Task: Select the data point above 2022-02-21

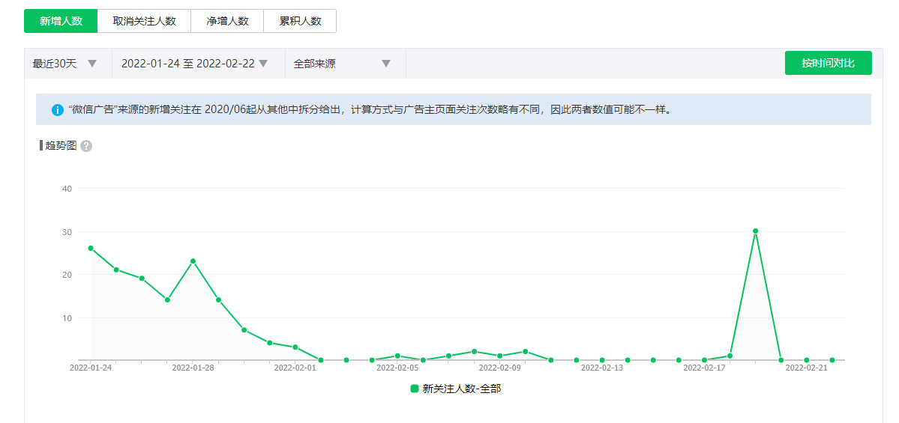Action: coord(807,360)
